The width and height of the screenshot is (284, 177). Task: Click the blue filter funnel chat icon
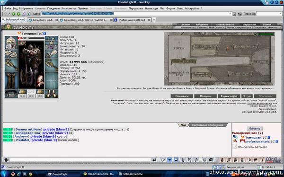(169, 160)
